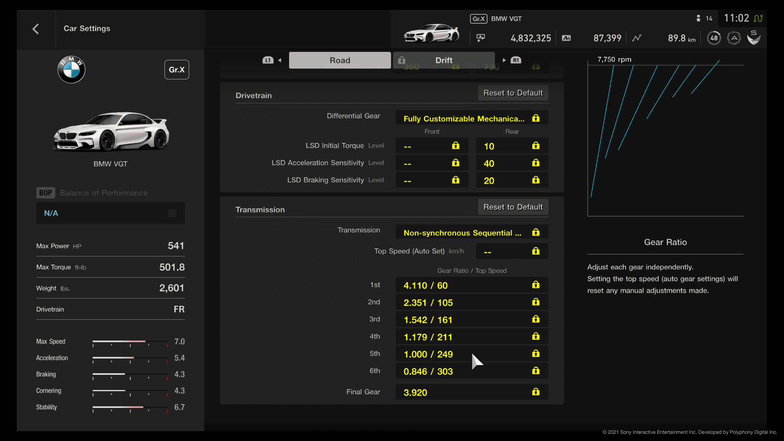
Task: Select the Gr.X class badge
Action: (x=176, y=69)
